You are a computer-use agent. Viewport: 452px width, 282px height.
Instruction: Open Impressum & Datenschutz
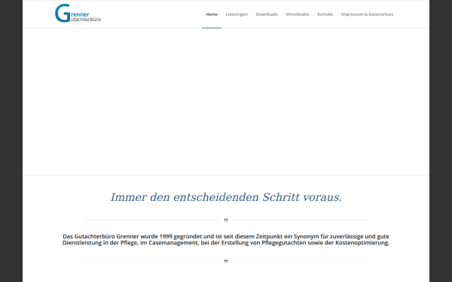coord(367,14)
